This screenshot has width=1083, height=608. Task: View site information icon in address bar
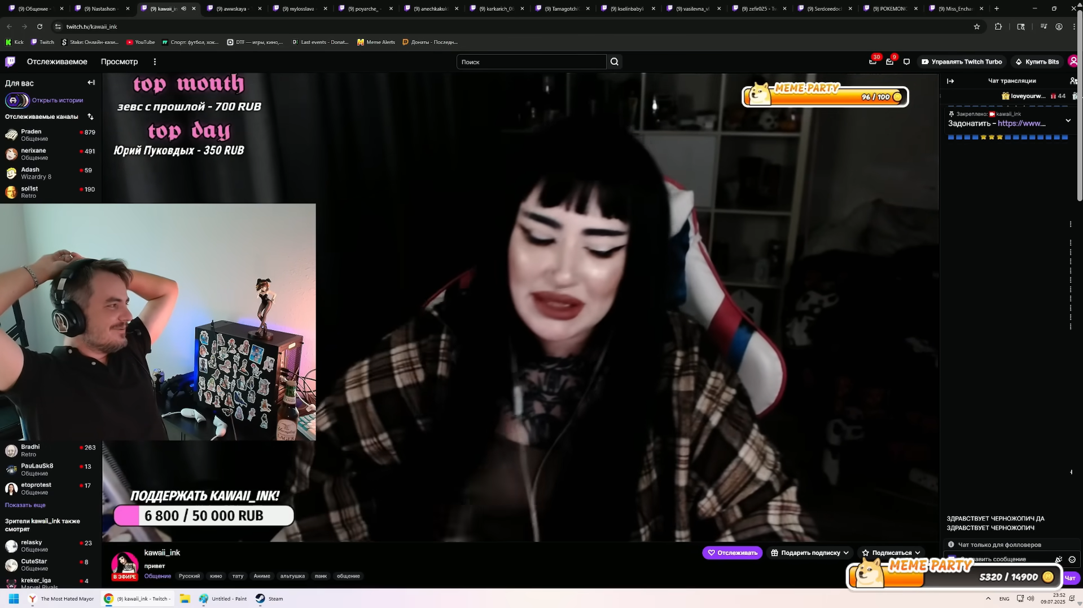click(x=58, y=26)
